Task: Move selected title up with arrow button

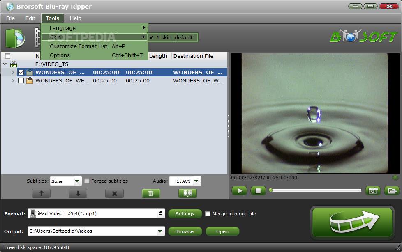Action: [x=41, y=193]
